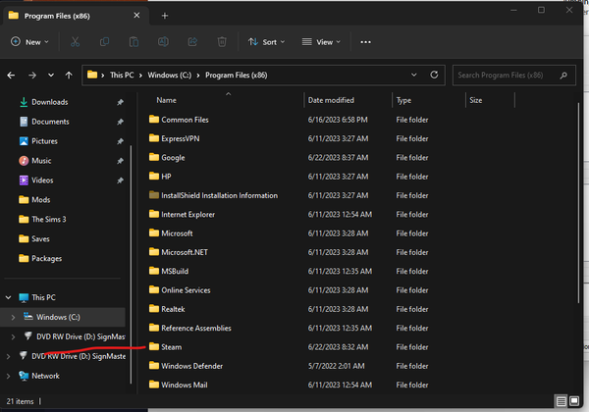Open recent locations dropdown arrow
Viewport: 589px width, 412px height.
click(x=51, y=76)
